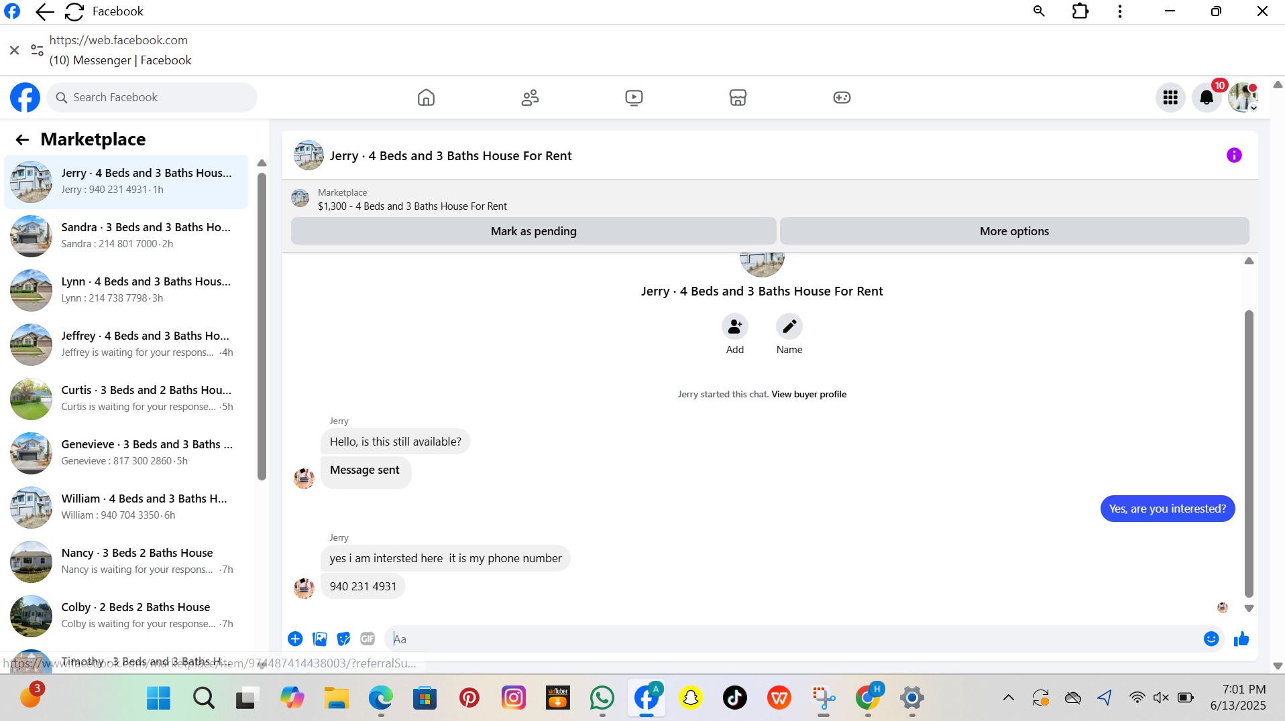Click Name edit pencil icon

pyautogui.click(x=789, y=326)
